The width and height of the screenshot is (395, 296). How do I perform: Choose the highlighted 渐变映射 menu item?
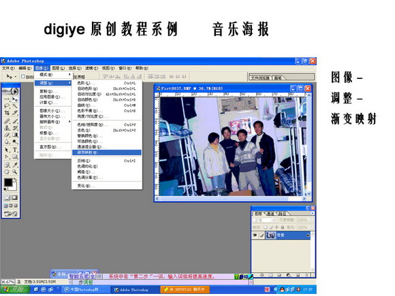pos(107,152)
